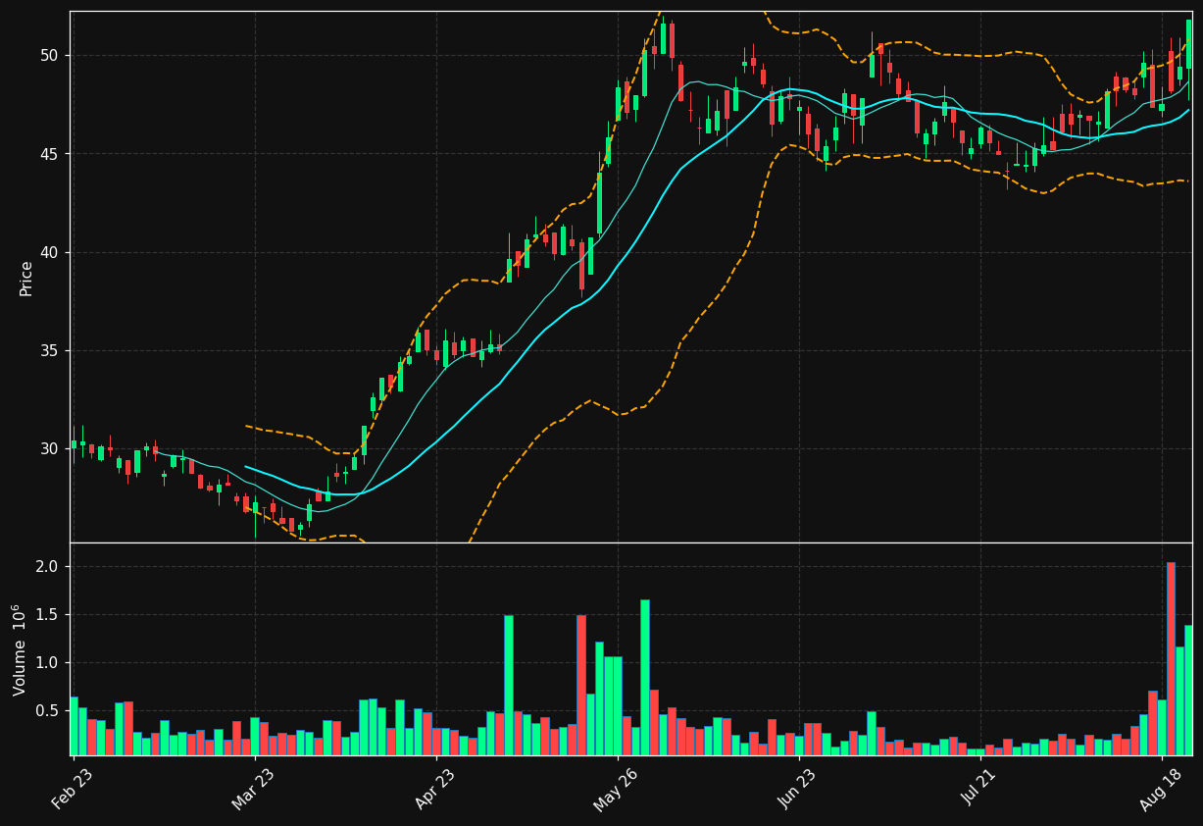Click the Apr 23 date label
The image size is (1203, 826).
(433, 787)
